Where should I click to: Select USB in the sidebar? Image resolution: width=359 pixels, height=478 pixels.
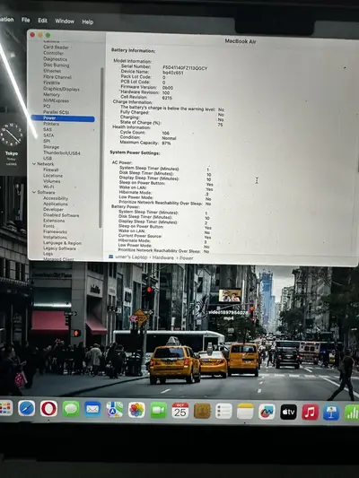(x=48, y=158)
